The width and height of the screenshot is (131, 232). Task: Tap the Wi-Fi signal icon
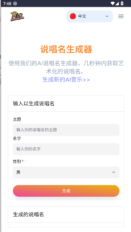[x=113, y=3]
